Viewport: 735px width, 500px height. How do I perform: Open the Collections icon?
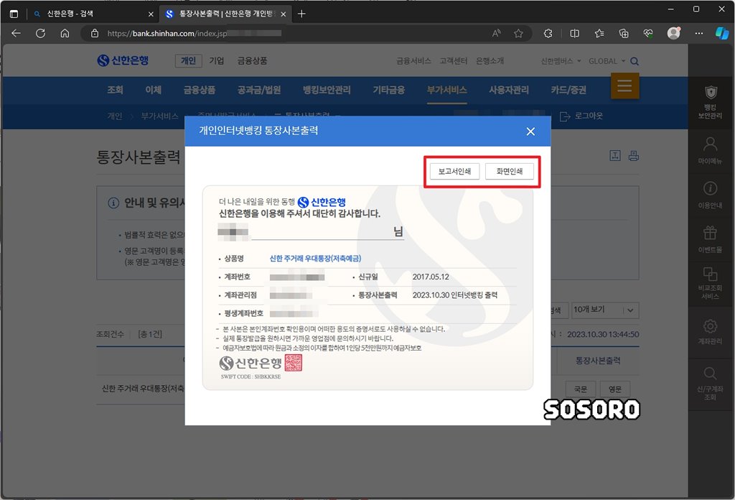pyautogui.click(x=624, y=33)
